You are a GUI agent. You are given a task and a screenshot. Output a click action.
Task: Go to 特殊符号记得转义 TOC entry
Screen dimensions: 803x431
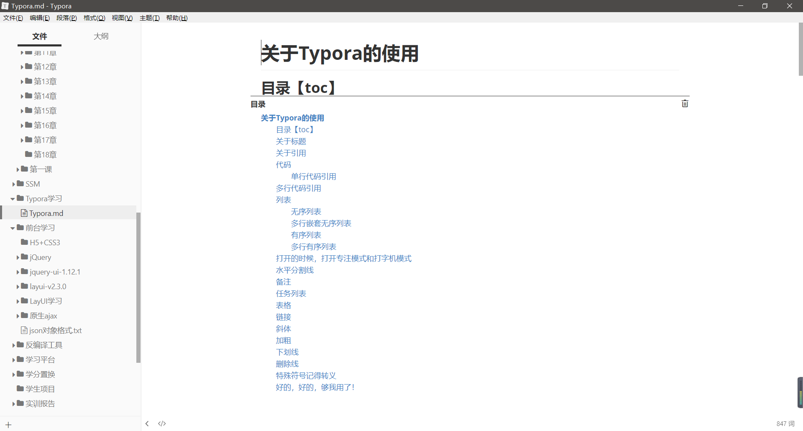pyautogui.click(x=306, y=376)
